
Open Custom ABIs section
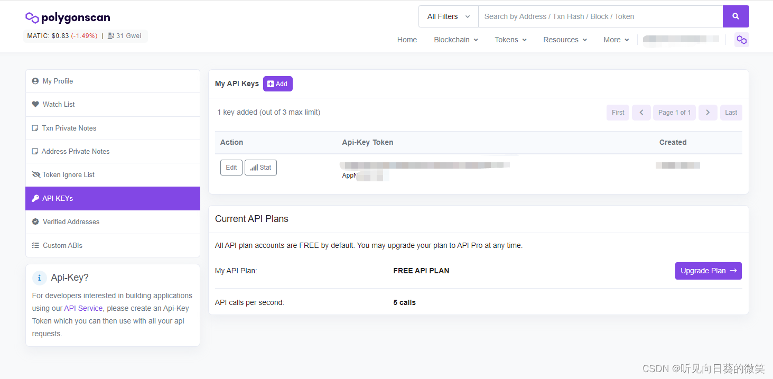[x=113, y=245]
